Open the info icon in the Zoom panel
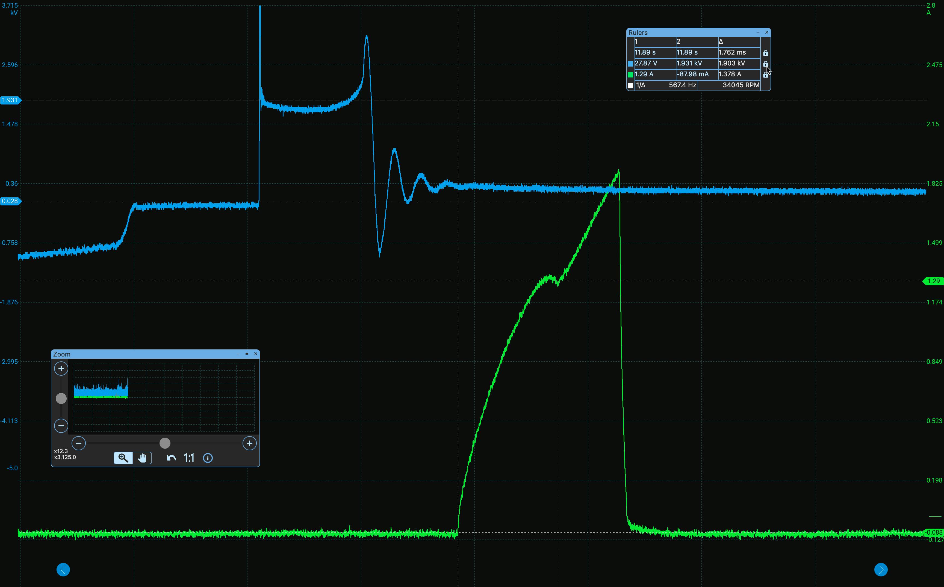944x587 pixels. (x=208, y=458)
